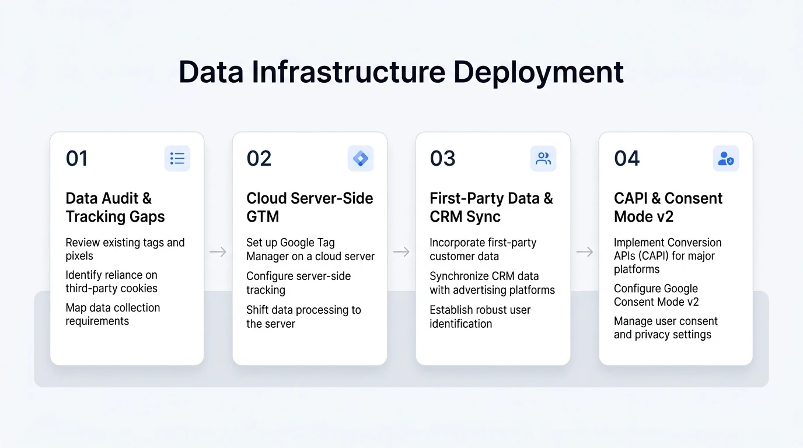Click 'Synchronize CRM data with advertising platforms'
The height and width of the screenshot is (448, 803).
pyautogui.click(x=492, y=283)
